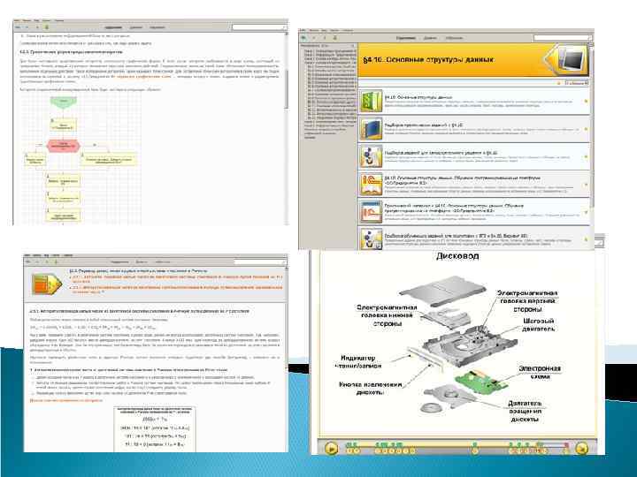The image size is (637, 477).
Task: Open the filter dropdown below the orange banner
Action: pos(576,83)
